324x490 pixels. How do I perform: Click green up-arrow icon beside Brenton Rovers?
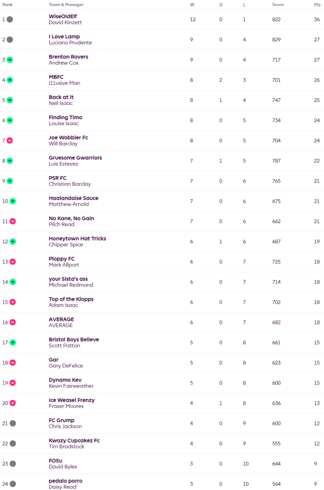(x=10, y=60)
